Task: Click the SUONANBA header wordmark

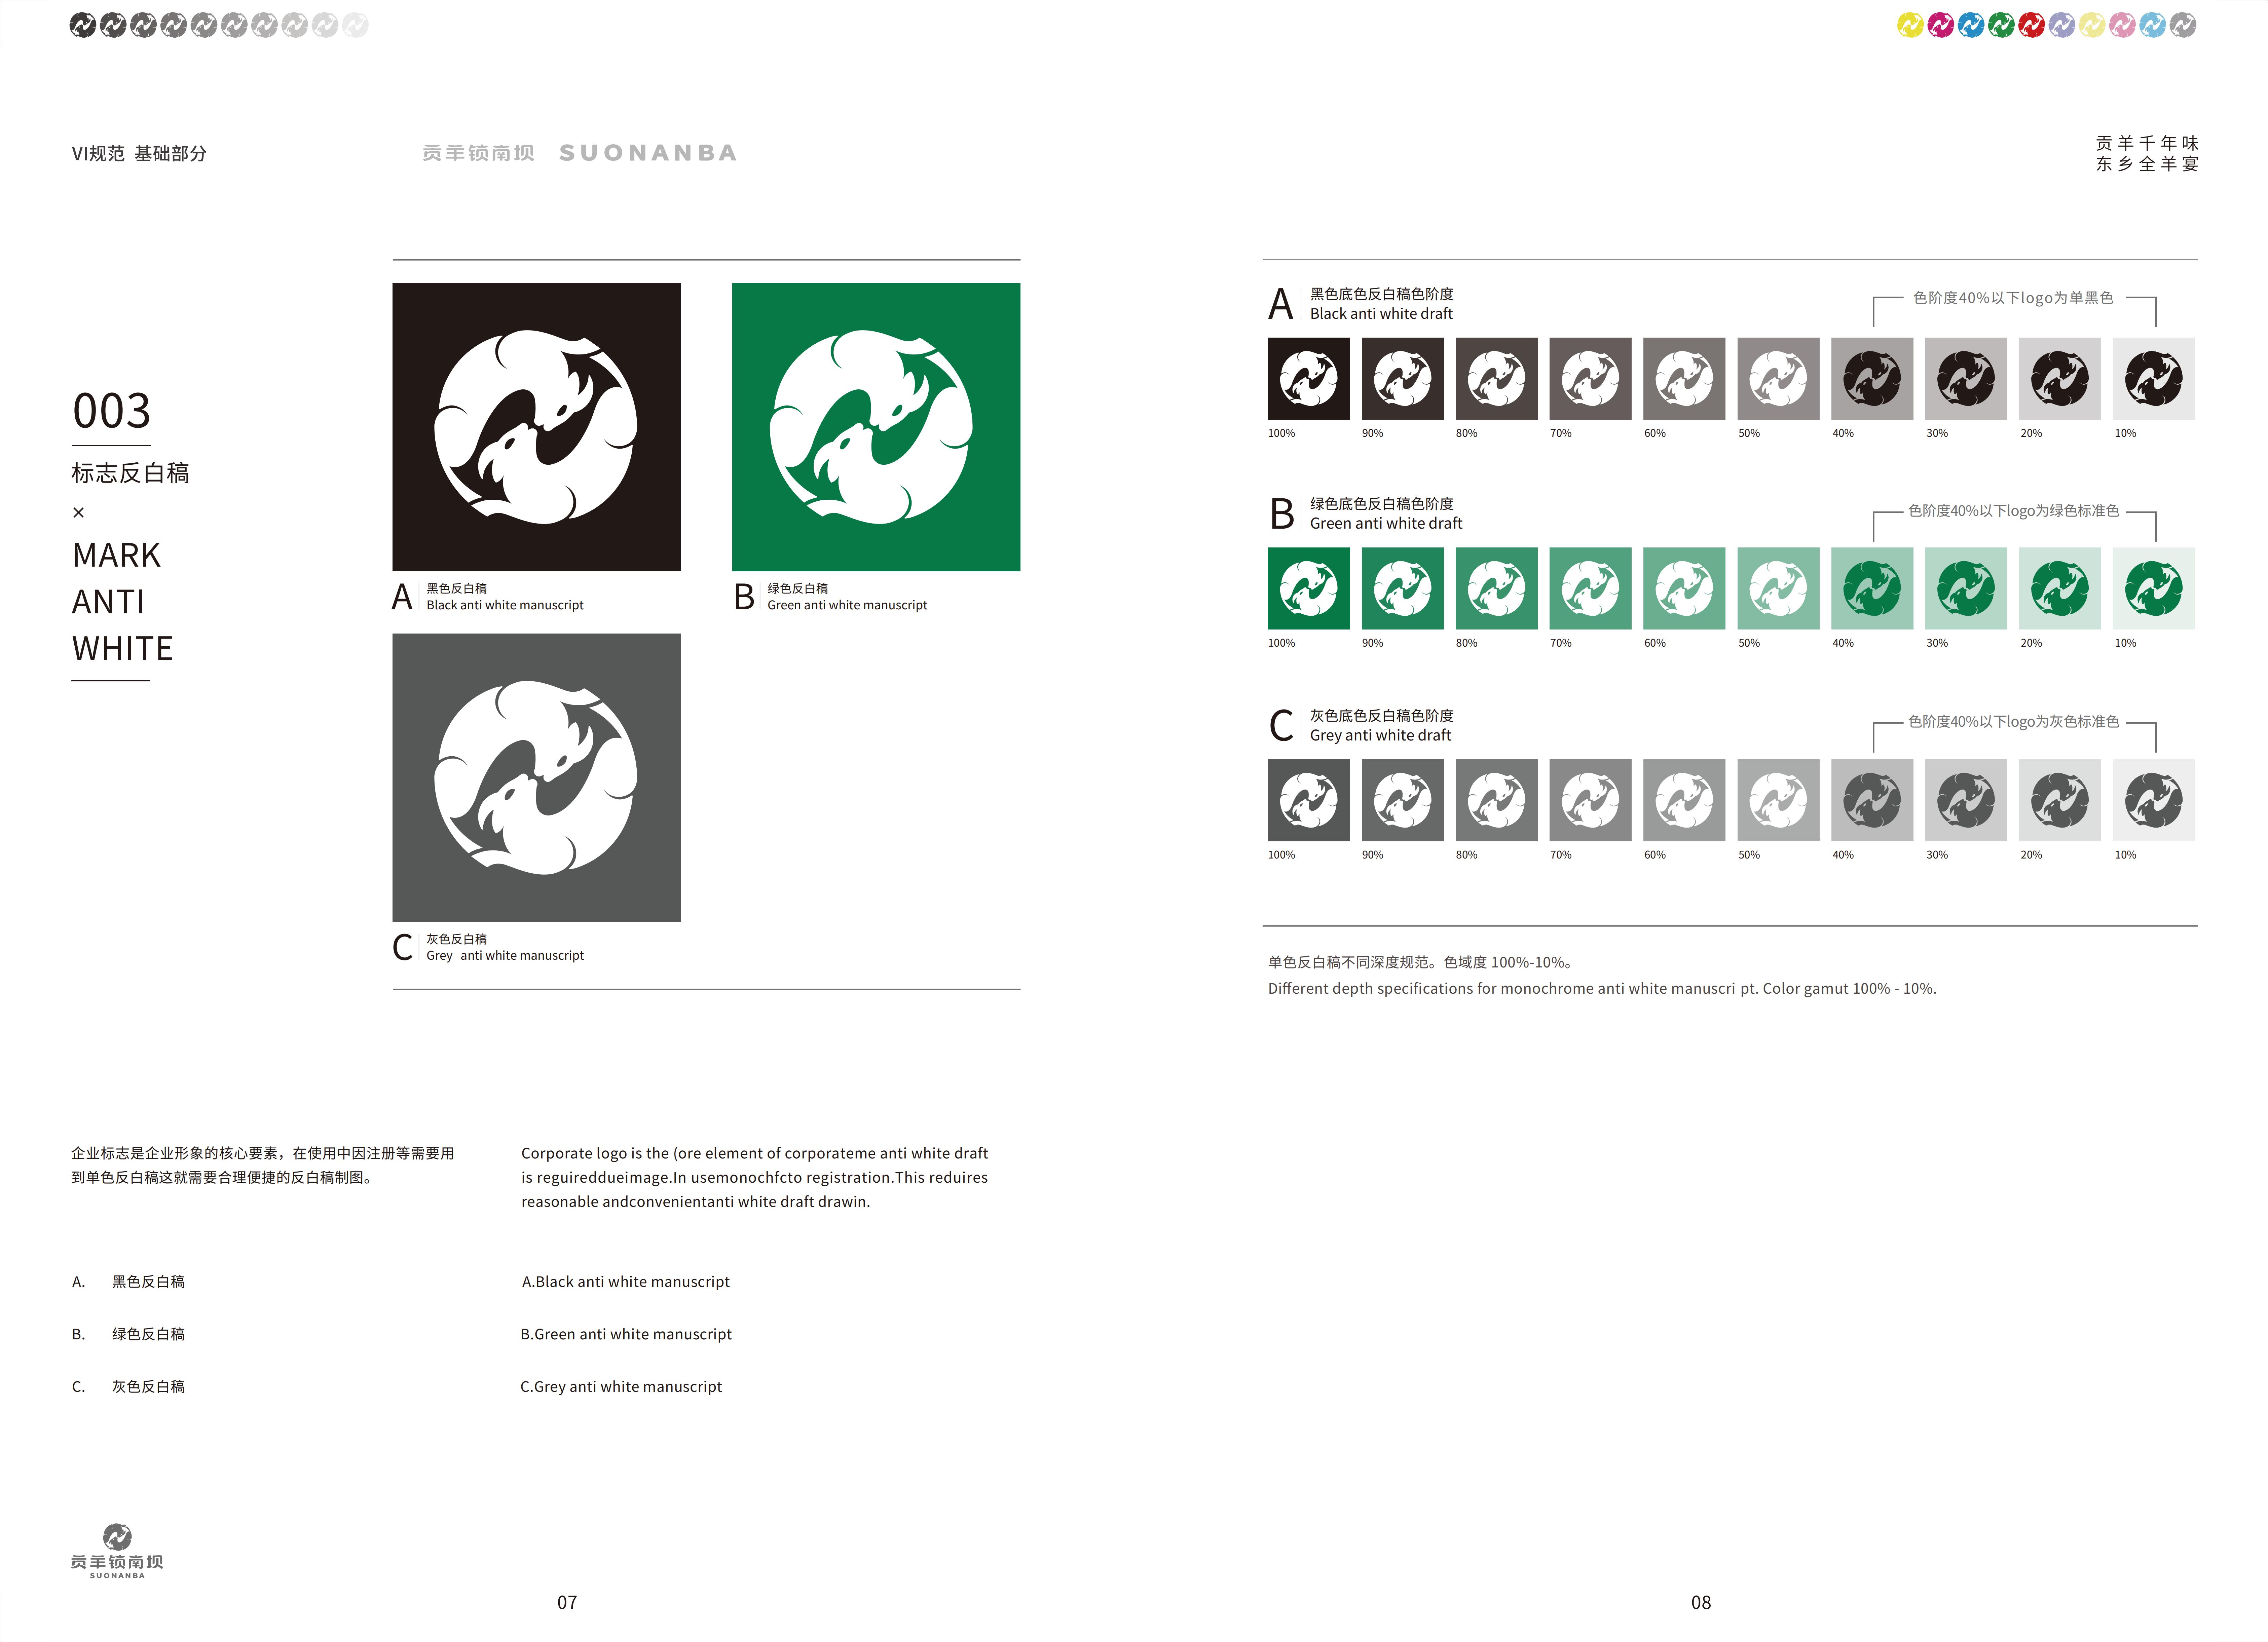Action: pyautogui.click(x=648, y=153)
